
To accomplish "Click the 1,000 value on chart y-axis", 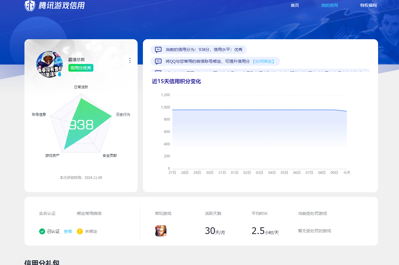I will point(165,107).
